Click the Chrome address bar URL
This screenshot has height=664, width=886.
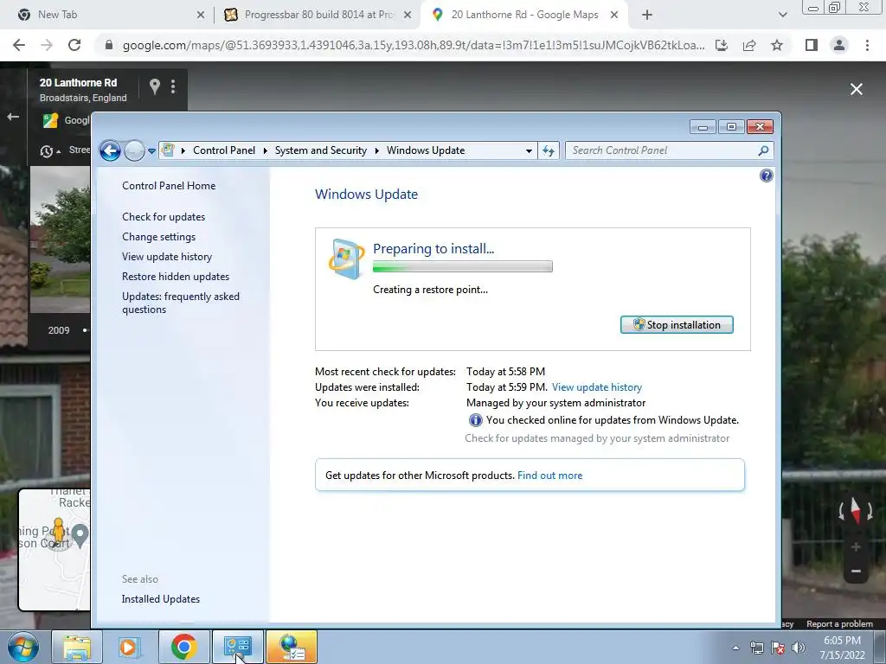pos(413,45)
